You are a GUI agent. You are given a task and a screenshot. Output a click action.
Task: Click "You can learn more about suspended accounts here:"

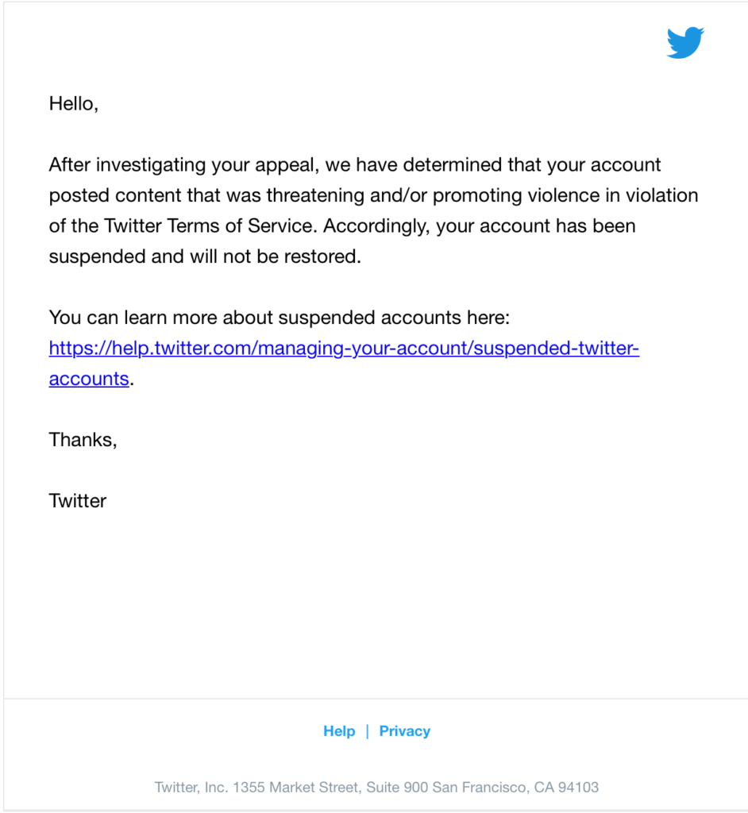coord(280,318)
